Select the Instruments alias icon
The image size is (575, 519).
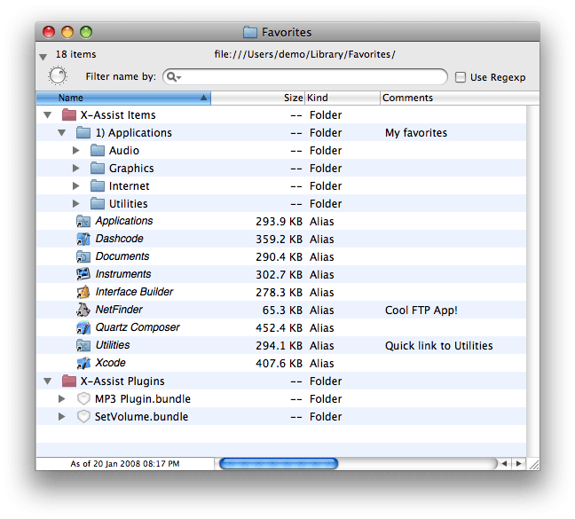tap(83, 274)
